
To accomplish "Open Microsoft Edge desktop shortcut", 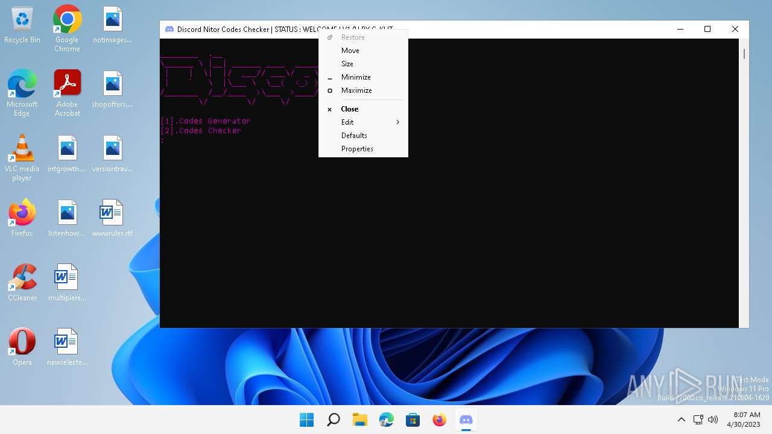I will (22, 93).
